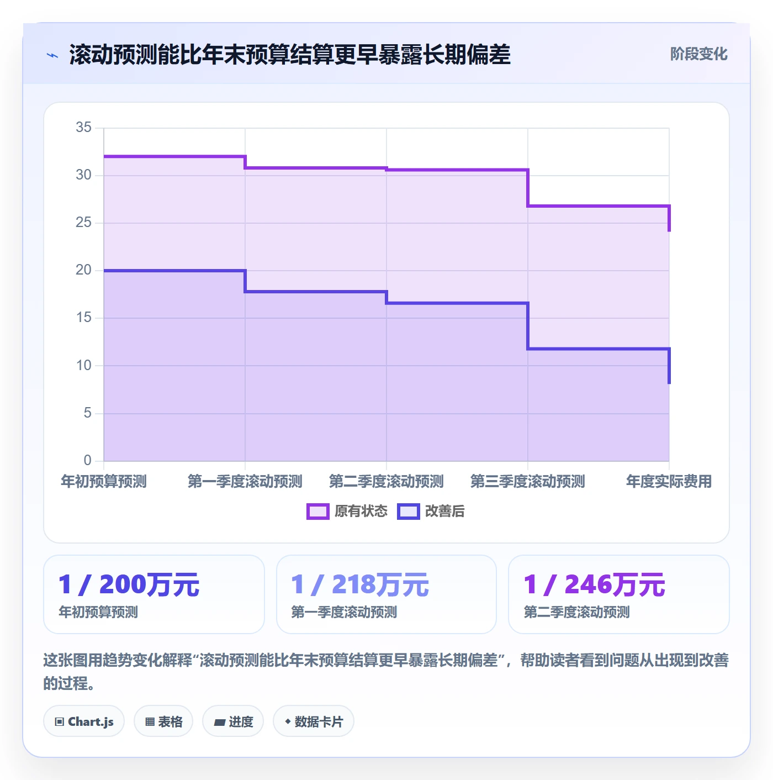Viewport: 773px width, 780px height.
Task: Open the 1 / 246万元 data card
Action: 619,594
